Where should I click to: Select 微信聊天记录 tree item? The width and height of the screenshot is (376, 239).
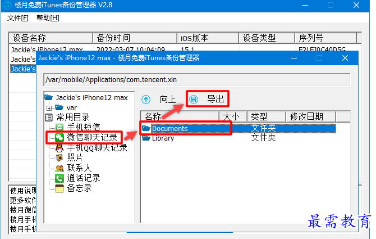(x=92, y=138)
